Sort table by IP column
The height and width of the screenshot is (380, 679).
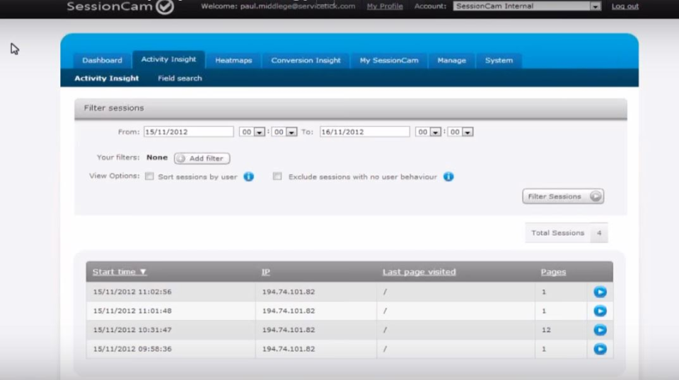pyautogui.click(x=266, y=272)
